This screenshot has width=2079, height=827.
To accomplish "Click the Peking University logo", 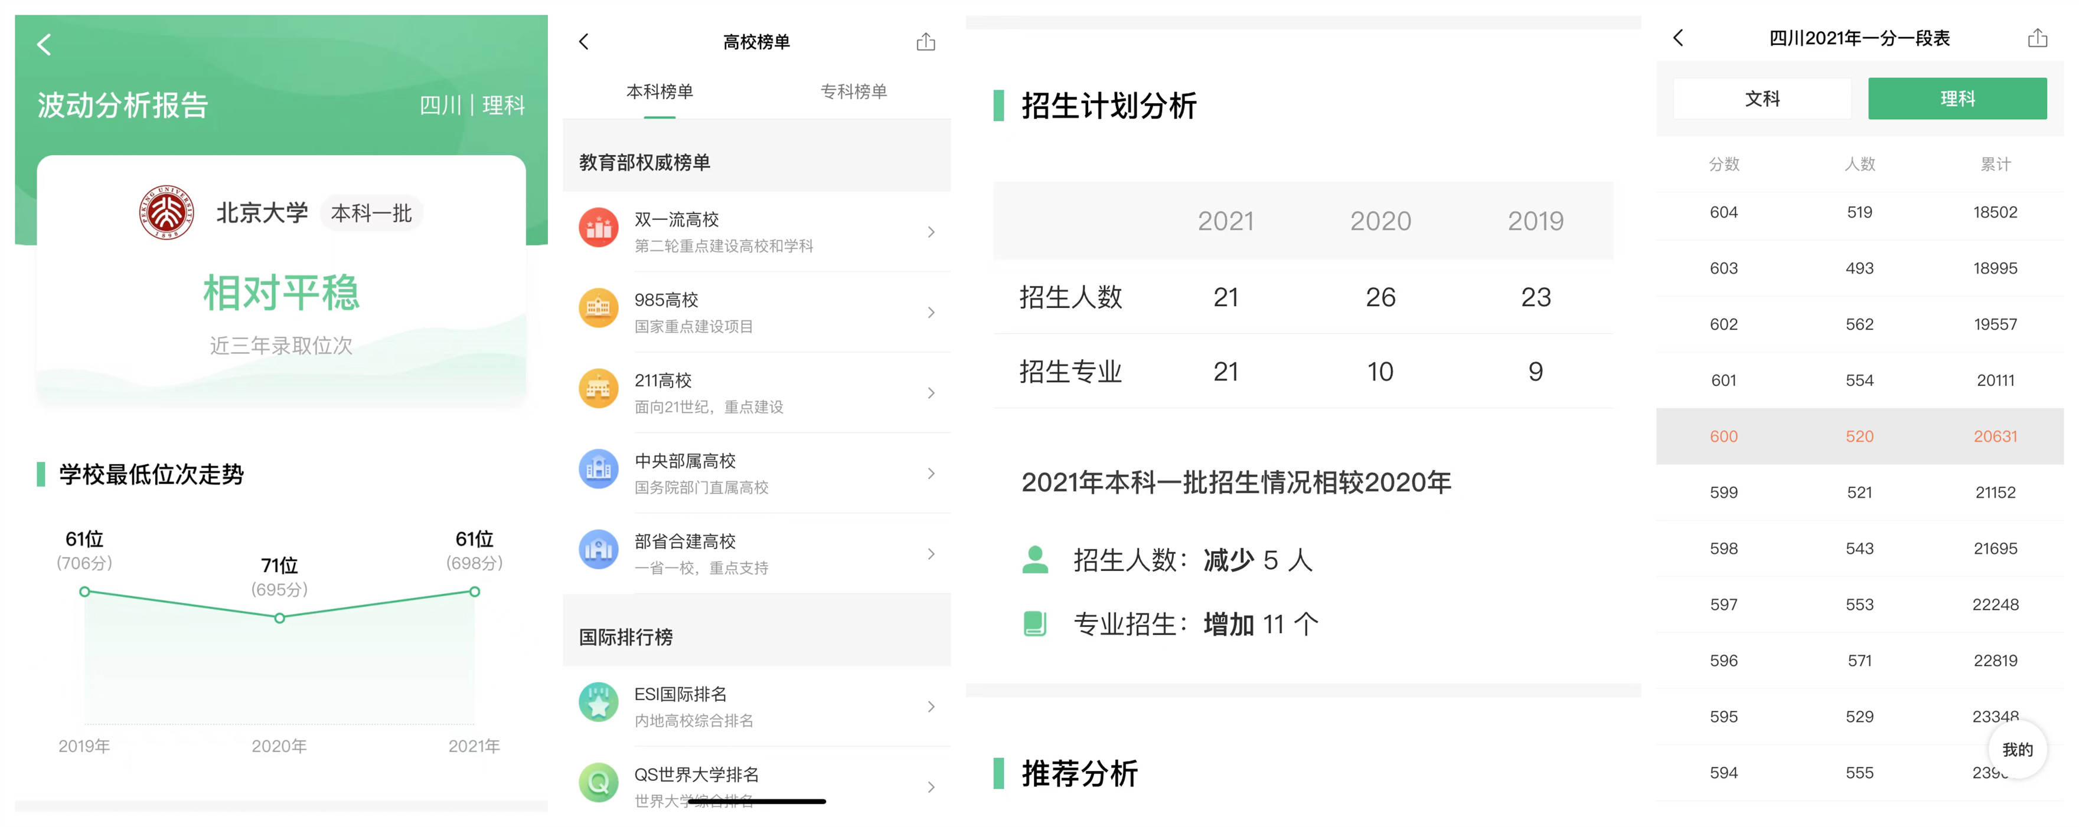I will tap(167, 212).
